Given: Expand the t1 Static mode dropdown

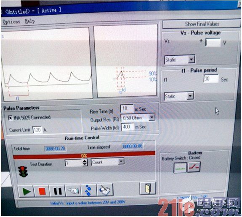Looking at the screenshot, I should coord(190,96).
